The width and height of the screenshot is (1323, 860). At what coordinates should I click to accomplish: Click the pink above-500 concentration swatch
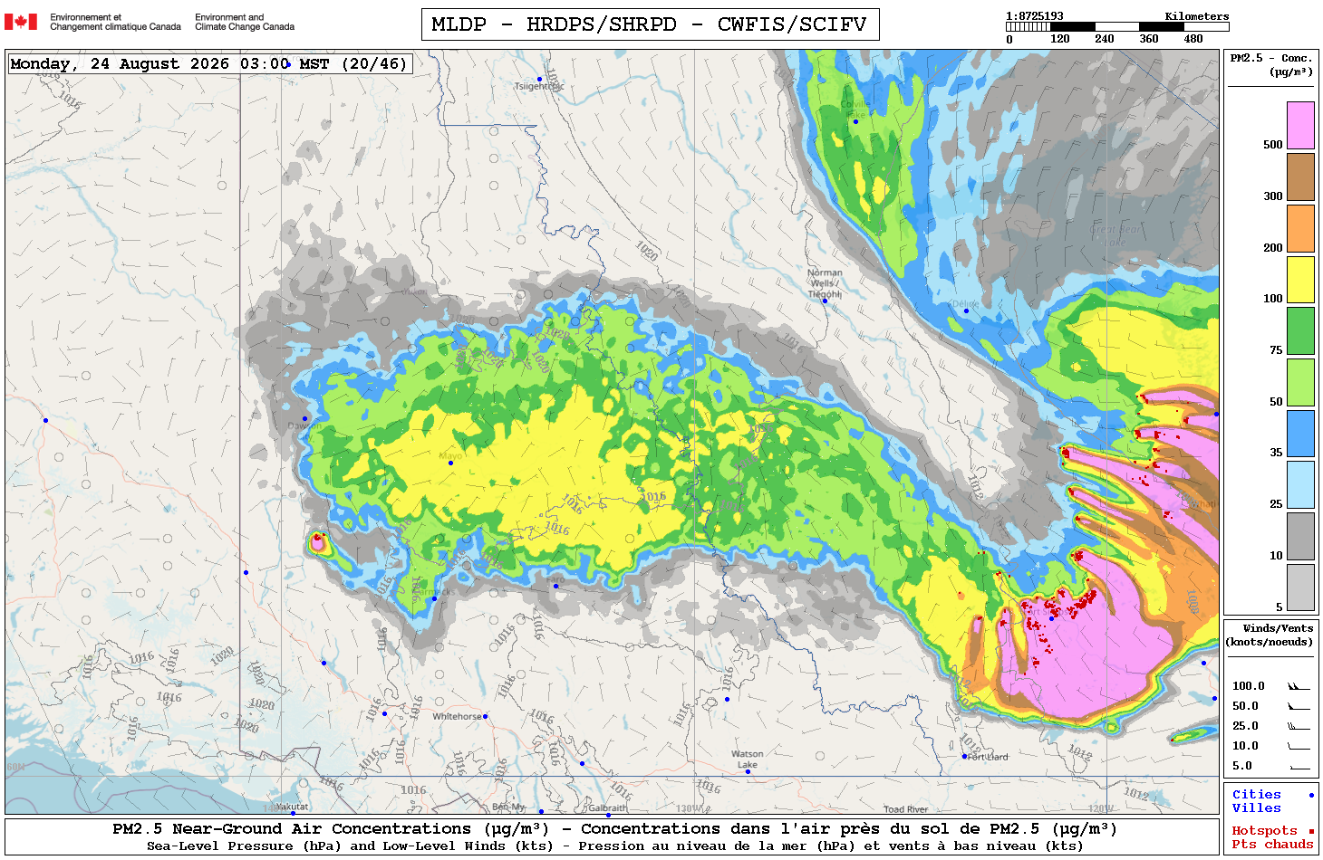tap(1300, 125)
